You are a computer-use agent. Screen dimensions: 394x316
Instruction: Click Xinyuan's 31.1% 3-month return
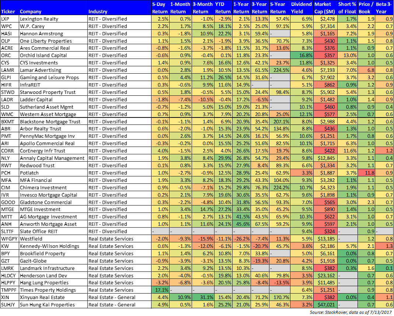(202, 298)
